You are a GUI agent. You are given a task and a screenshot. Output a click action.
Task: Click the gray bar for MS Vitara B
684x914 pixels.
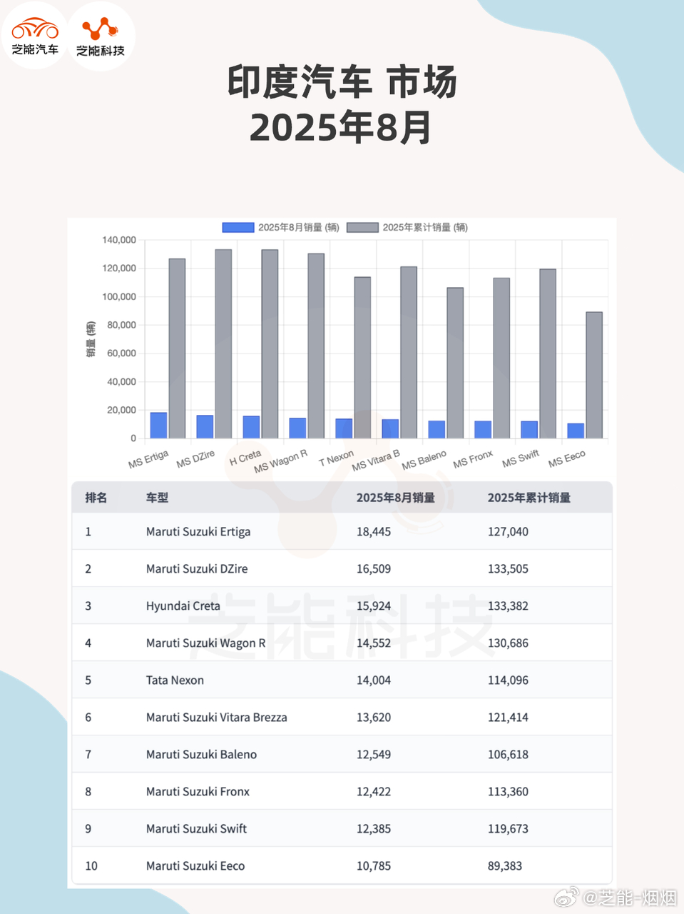[x=409, y=353]
